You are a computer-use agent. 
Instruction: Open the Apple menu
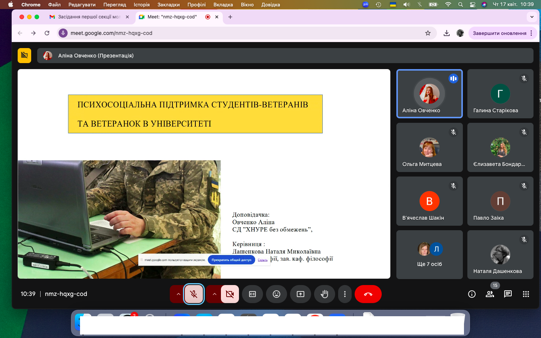click(10, 5)
